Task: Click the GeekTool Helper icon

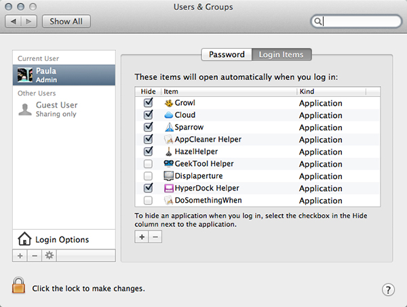Action: [169, 163]
